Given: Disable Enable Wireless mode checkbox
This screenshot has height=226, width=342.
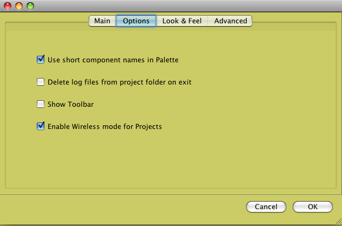Looking at the screenshot, I should pyautogui.click(x=41, y=126).
